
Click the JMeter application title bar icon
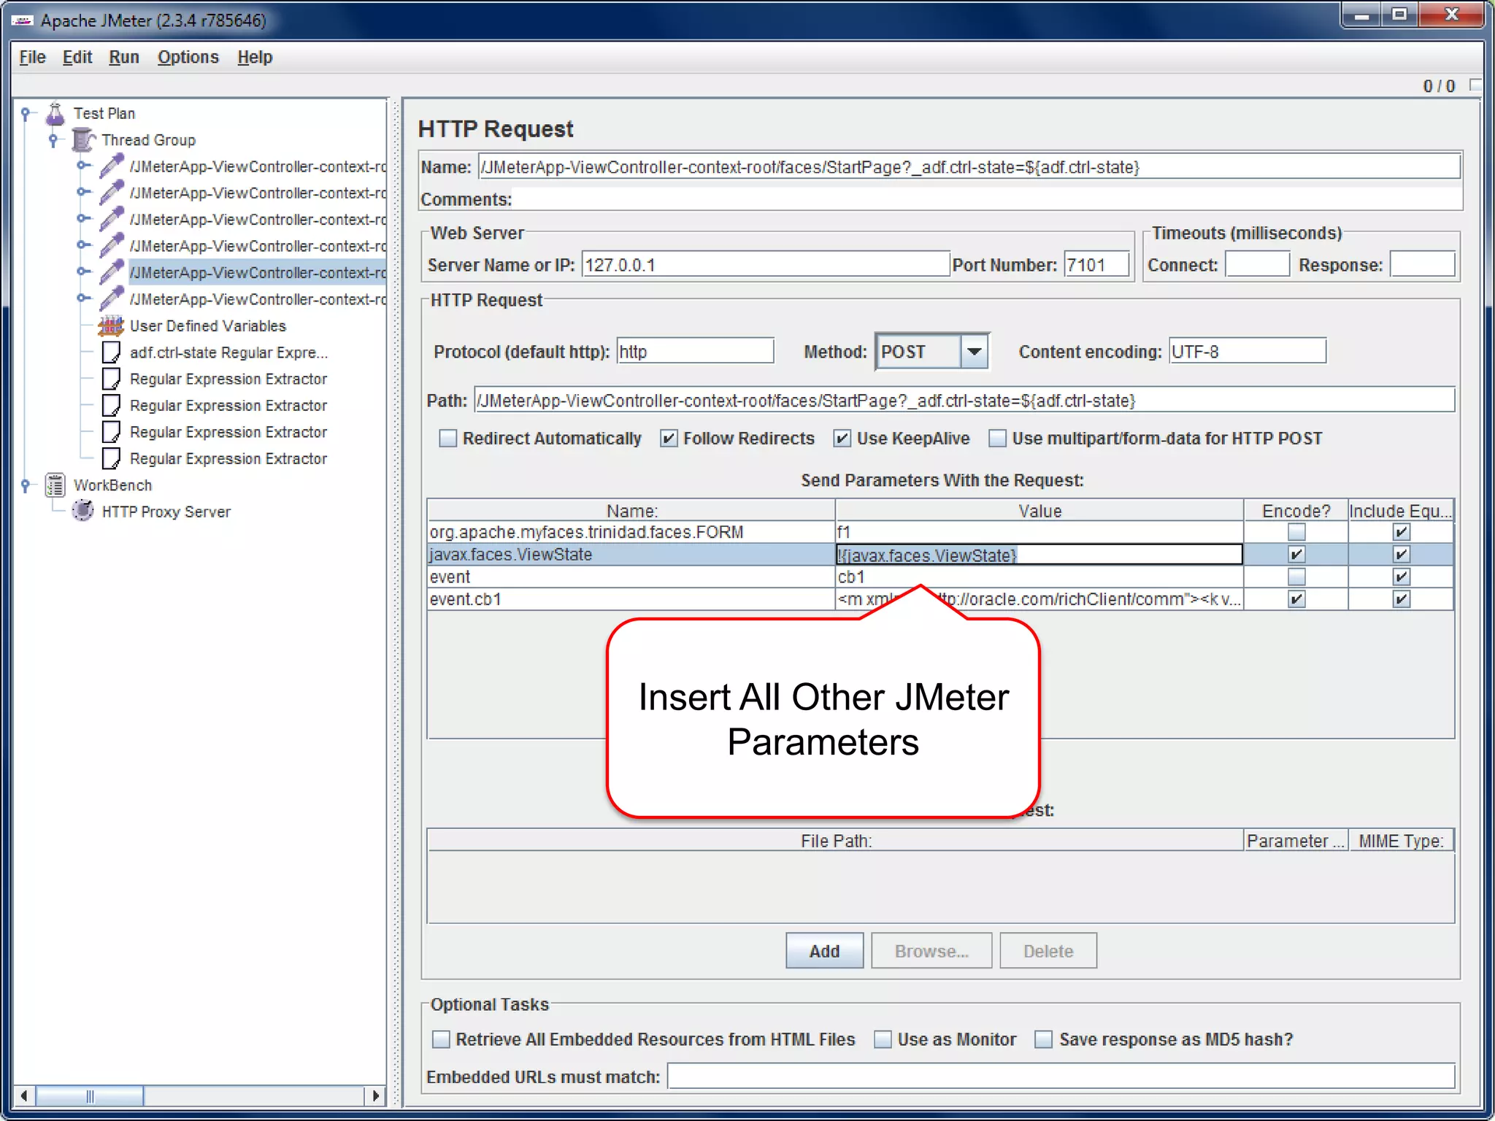point(22,20)
